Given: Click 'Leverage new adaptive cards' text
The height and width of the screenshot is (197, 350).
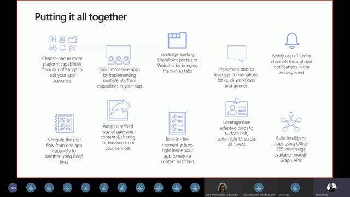Looking at the screenshot, I should 237,134.
